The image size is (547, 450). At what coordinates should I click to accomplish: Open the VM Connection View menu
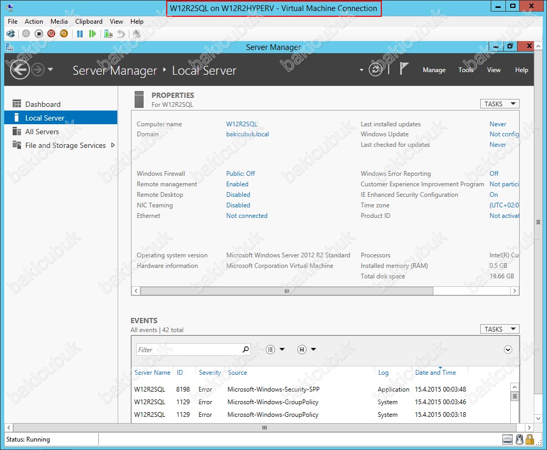click(x=117, y=22)
